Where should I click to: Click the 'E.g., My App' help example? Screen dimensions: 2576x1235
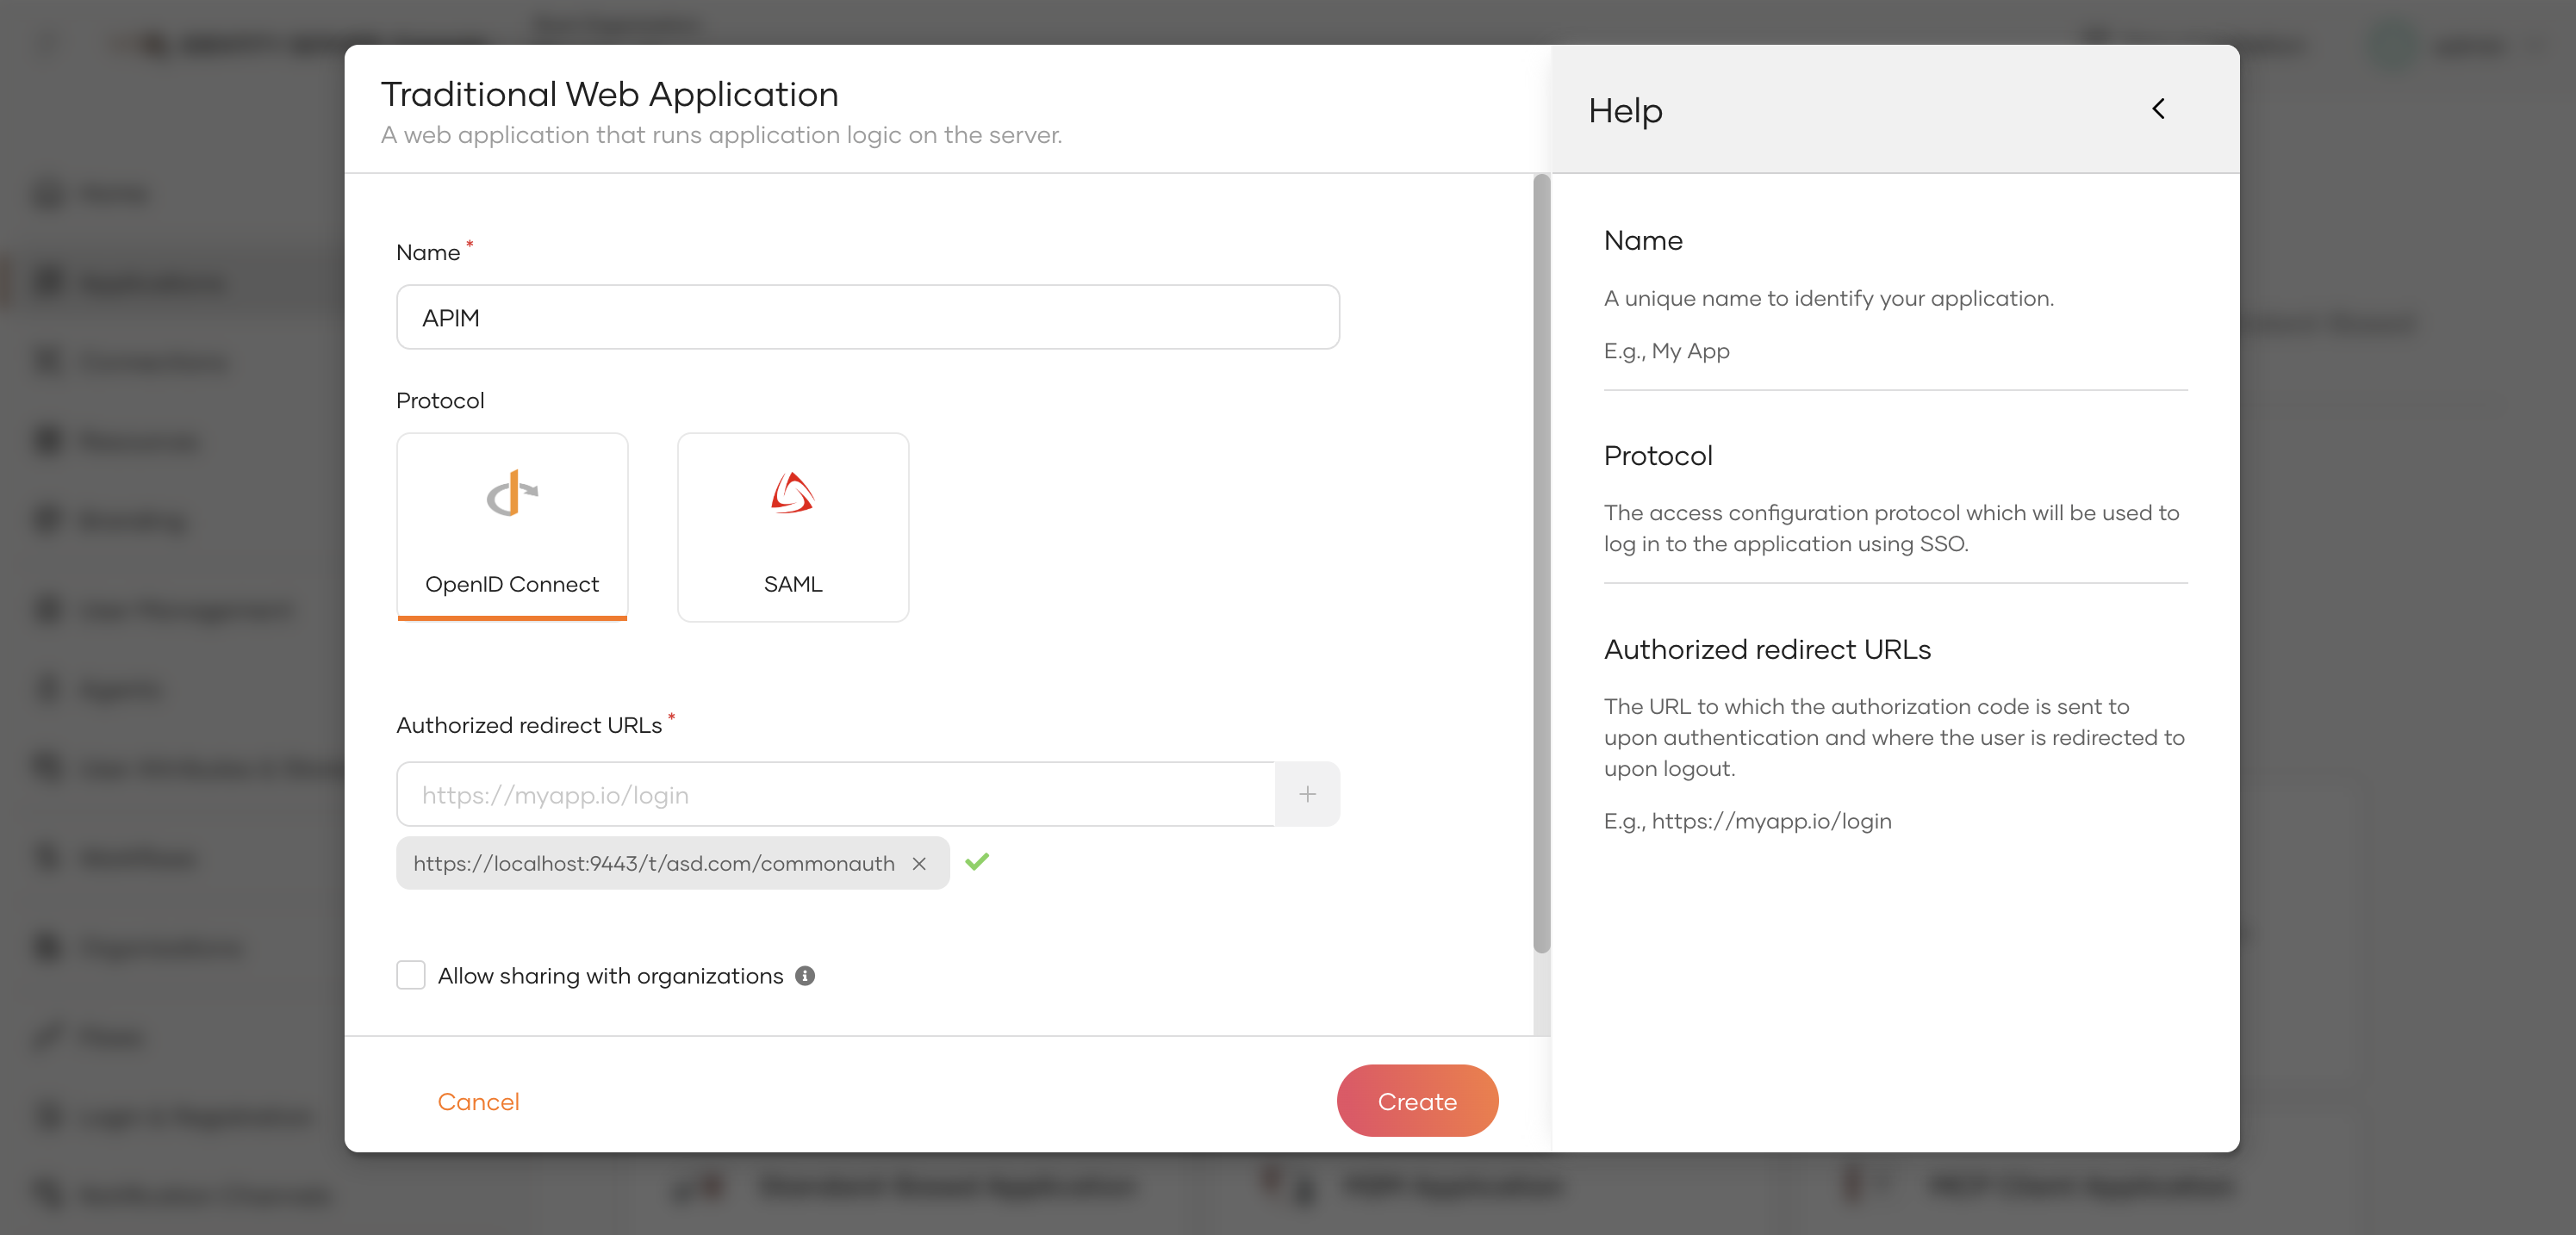pos(1666,351)
